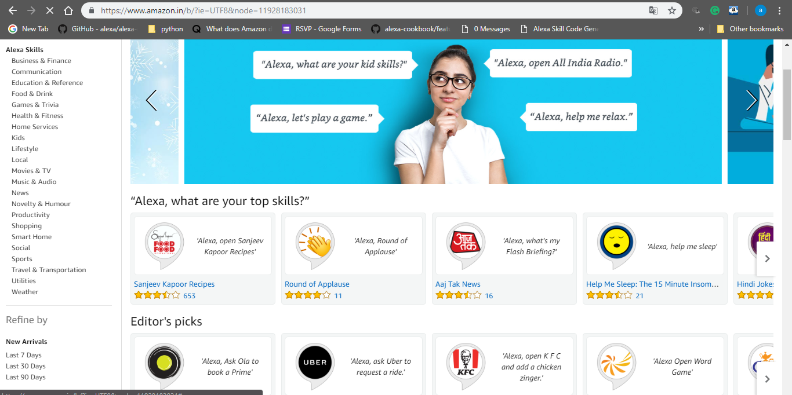Show next banner with right carousel arrow
The height and width of the screenshot is (395, 792).
(751, 100)
